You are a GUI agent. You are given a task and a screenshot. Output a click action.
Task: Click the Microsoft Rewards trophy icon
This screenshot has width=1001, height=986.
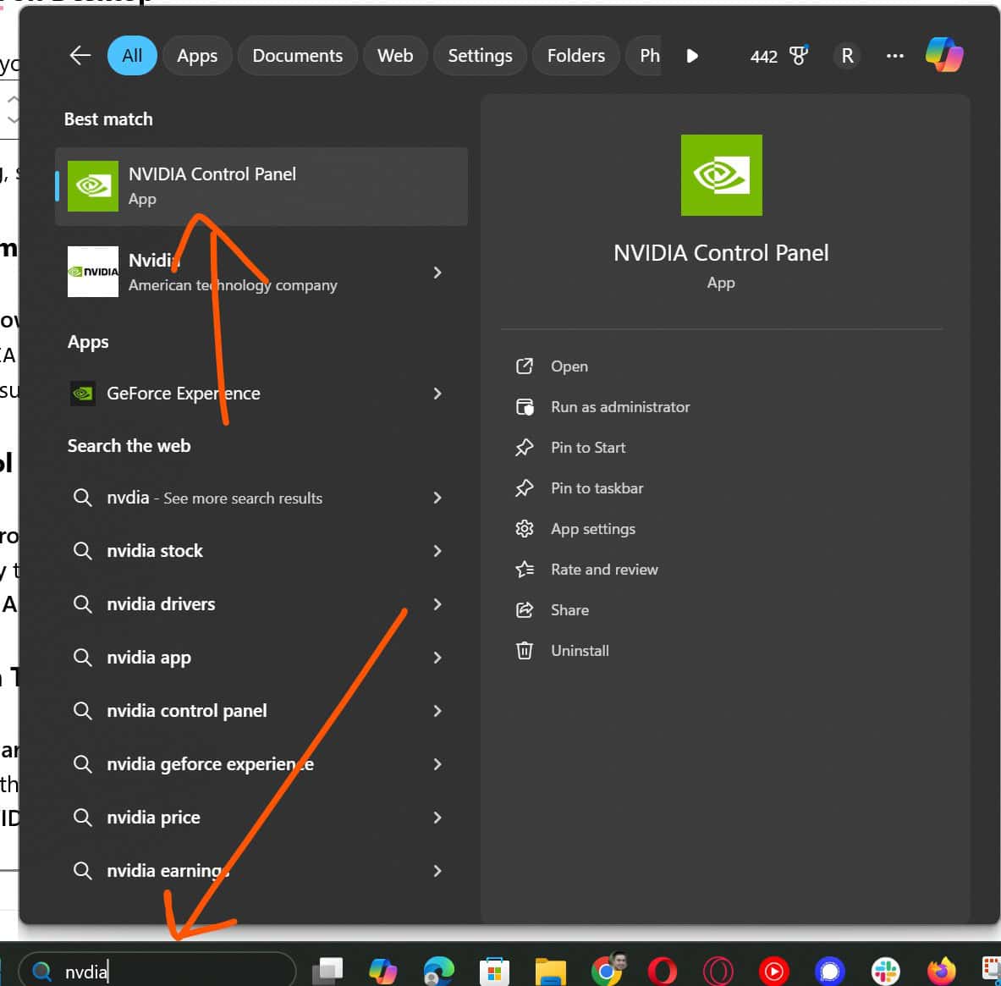coord(799,56)
